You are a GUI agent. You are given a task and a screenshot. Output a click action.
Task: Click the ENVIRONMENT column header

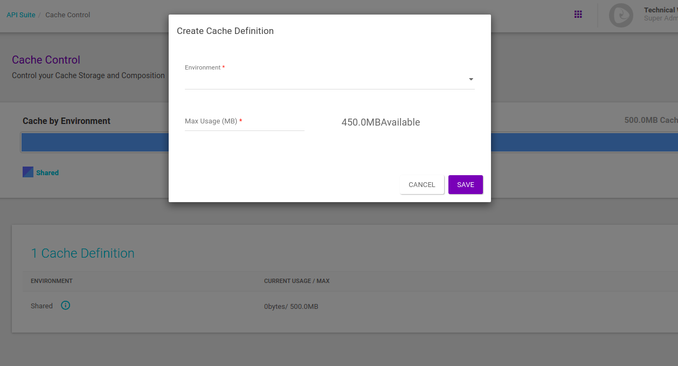pyautogui.click(x=51, y=281)
